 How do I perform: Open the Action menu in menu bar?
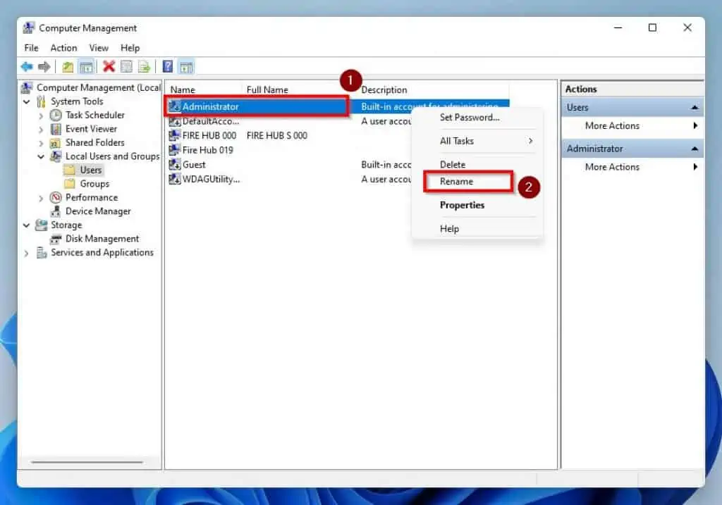[63, 48]
